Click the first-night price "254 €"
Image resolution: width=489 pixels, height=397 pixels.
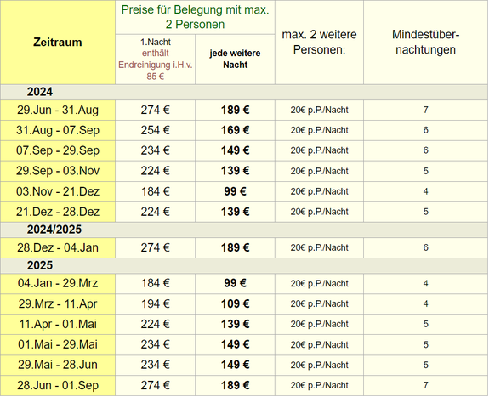pos(156,130)
